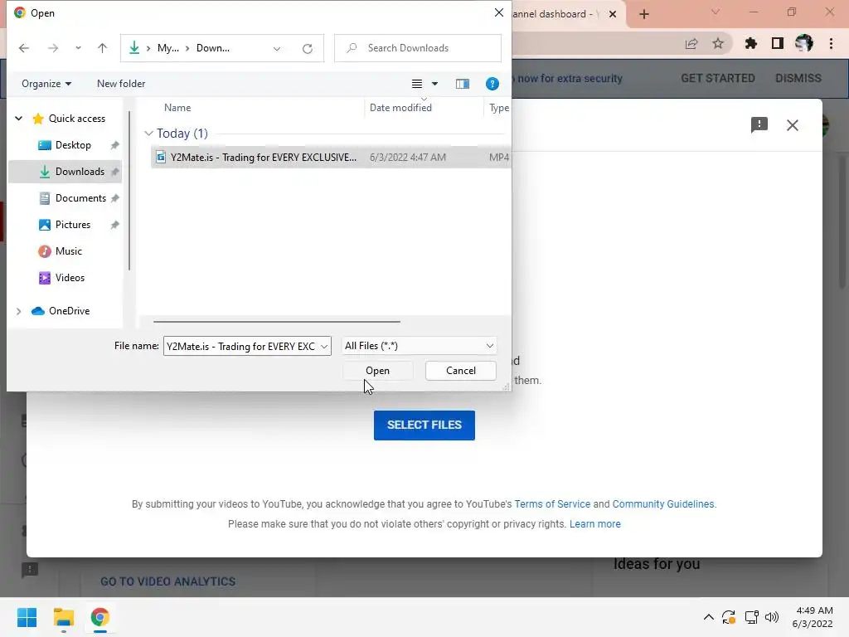Refresh the Downloads folder listing
This screenshot has width=849, height=637.
pyautogui.click(x=308, y=48)
